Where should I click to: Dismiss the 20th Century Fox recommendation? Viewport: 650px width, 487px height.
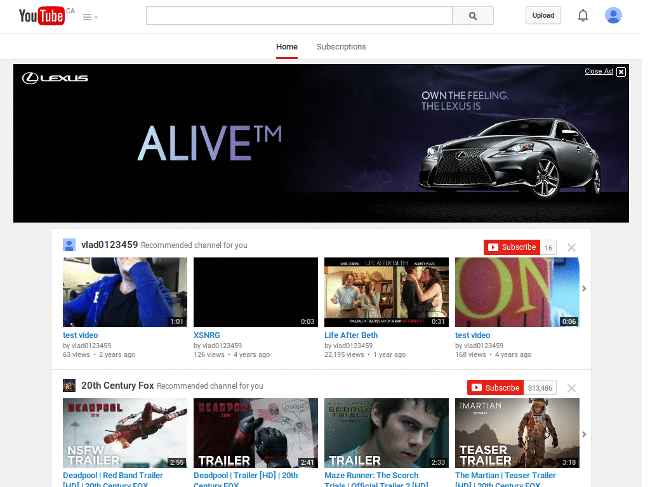click(571, 389)
